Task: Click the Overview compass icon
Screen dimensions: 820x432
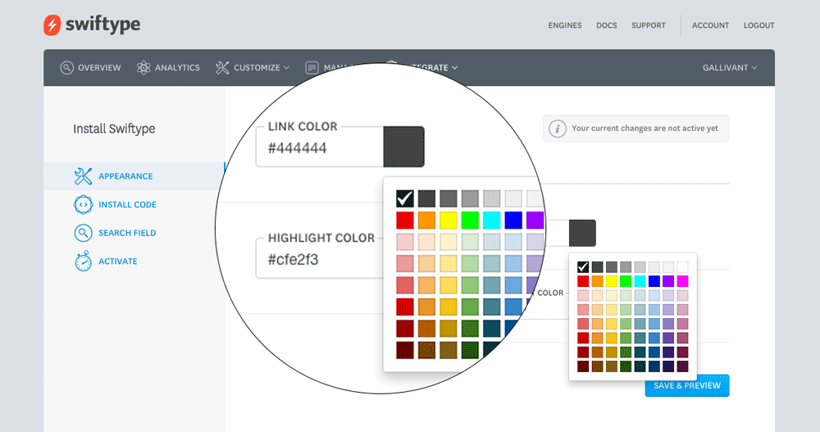Action: [x=67, y=68]
